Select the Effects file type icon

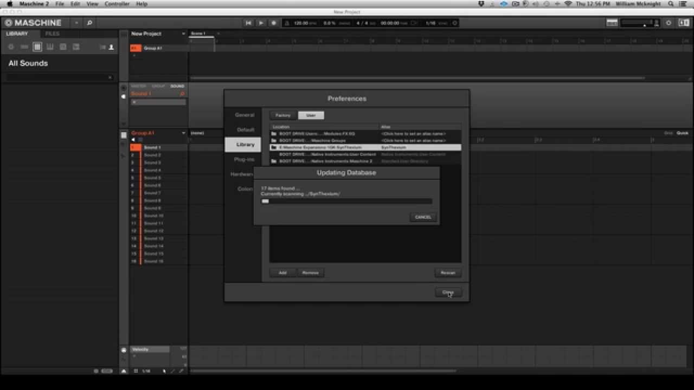(63, 47)
